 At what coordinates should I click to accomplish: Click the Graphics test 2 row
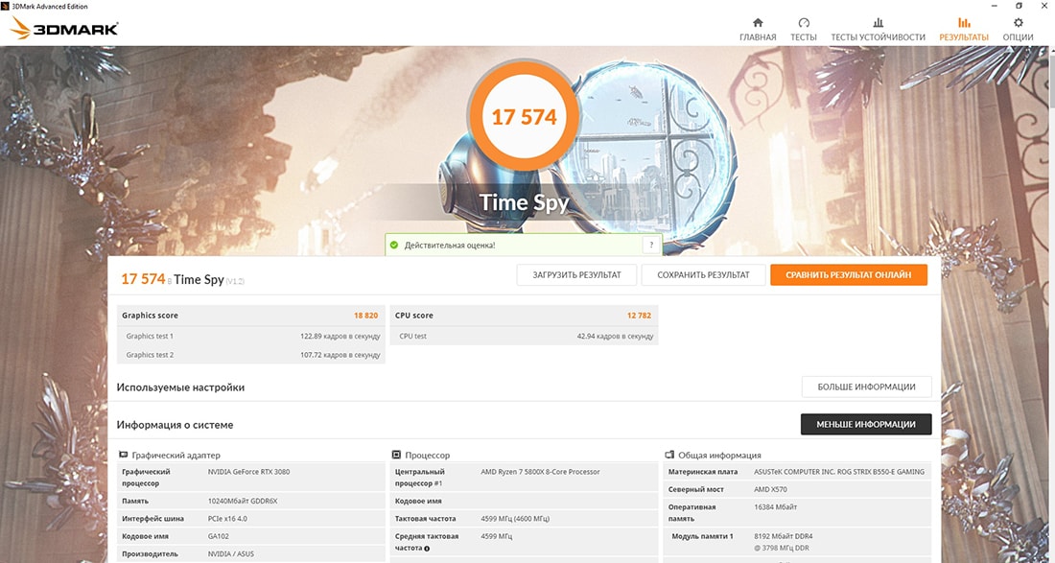[x=251, y=355]
